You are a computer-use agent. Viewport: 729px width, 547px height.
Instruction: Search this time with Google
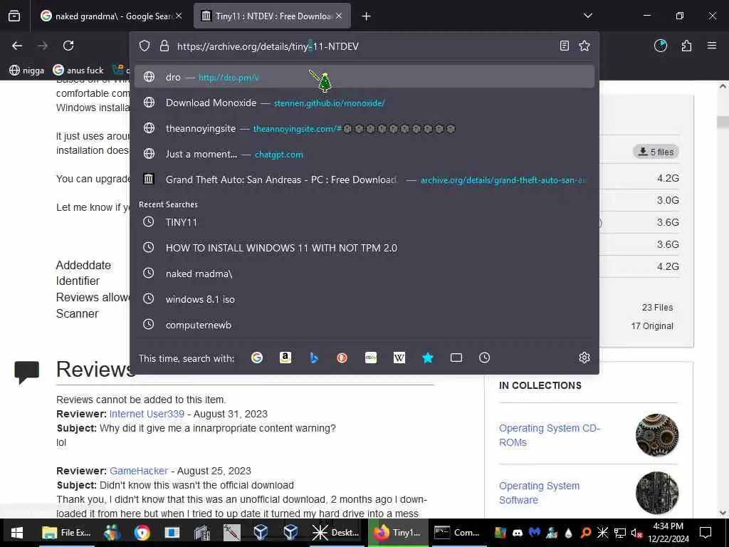click(256, 358)
